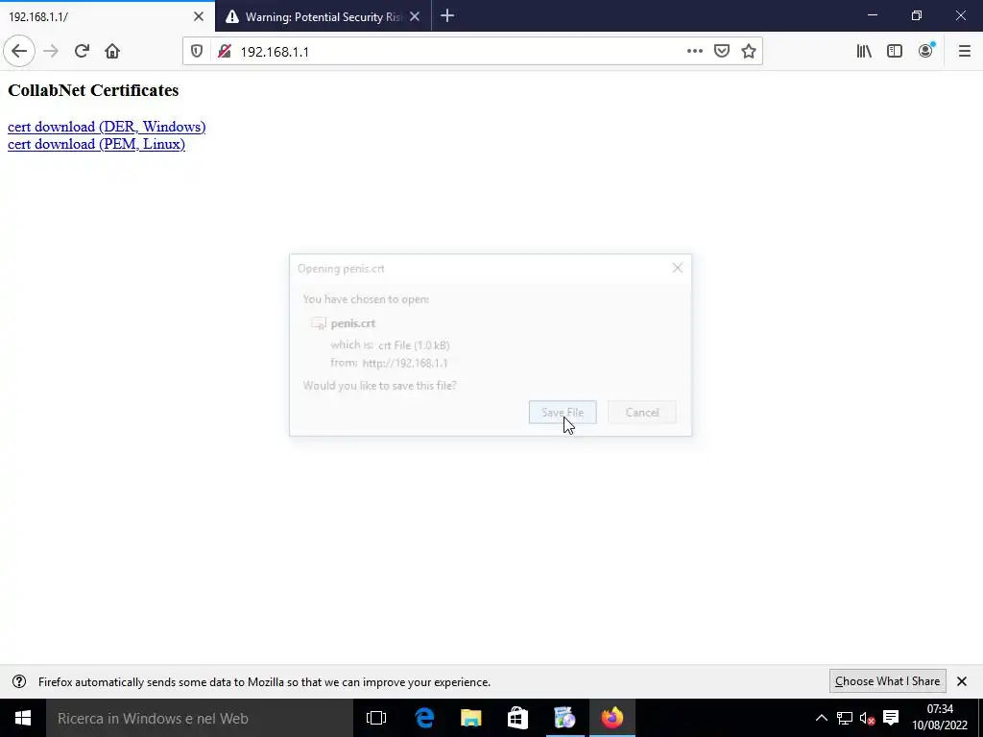The height and width of the screenshot is (737, 983).
Task: Show the sidebars
Action: 895,52
